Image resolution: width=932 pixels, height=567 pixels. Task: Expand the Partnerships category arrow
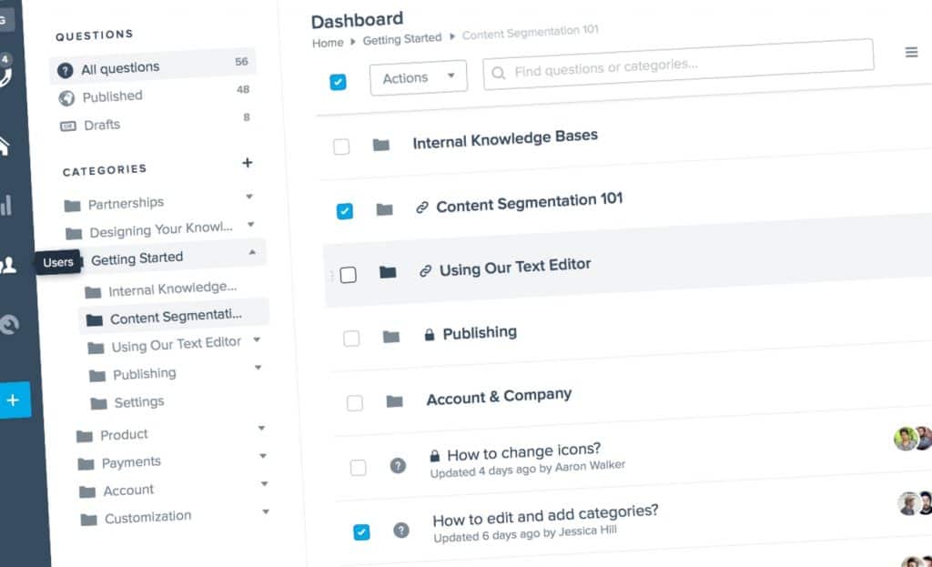coord(249,197)
